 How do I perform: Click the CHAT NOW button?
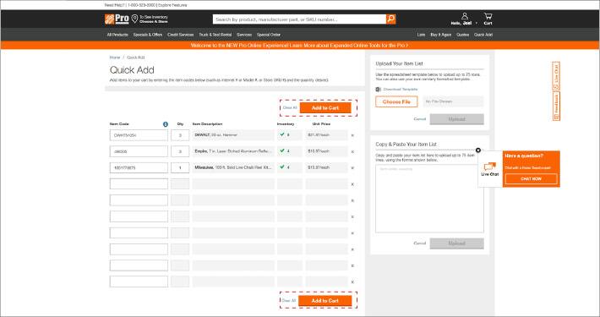click(x=531, y=179)
